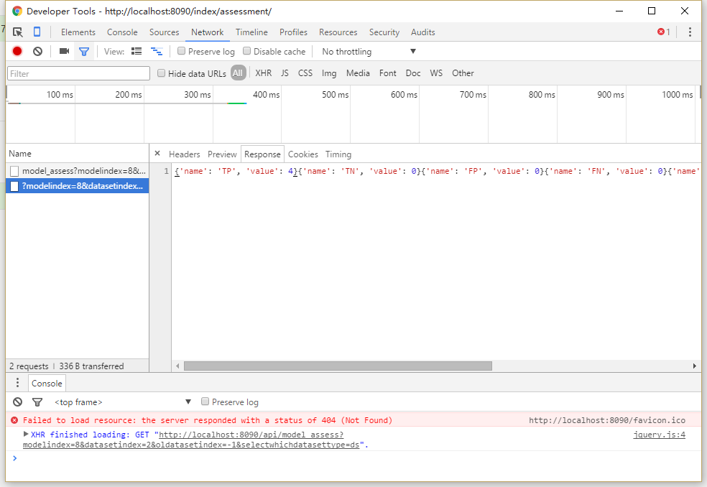The height and width of the screenshot is (487, 707).
Task: Focus the network Filter text box
Action: point(78,73)
